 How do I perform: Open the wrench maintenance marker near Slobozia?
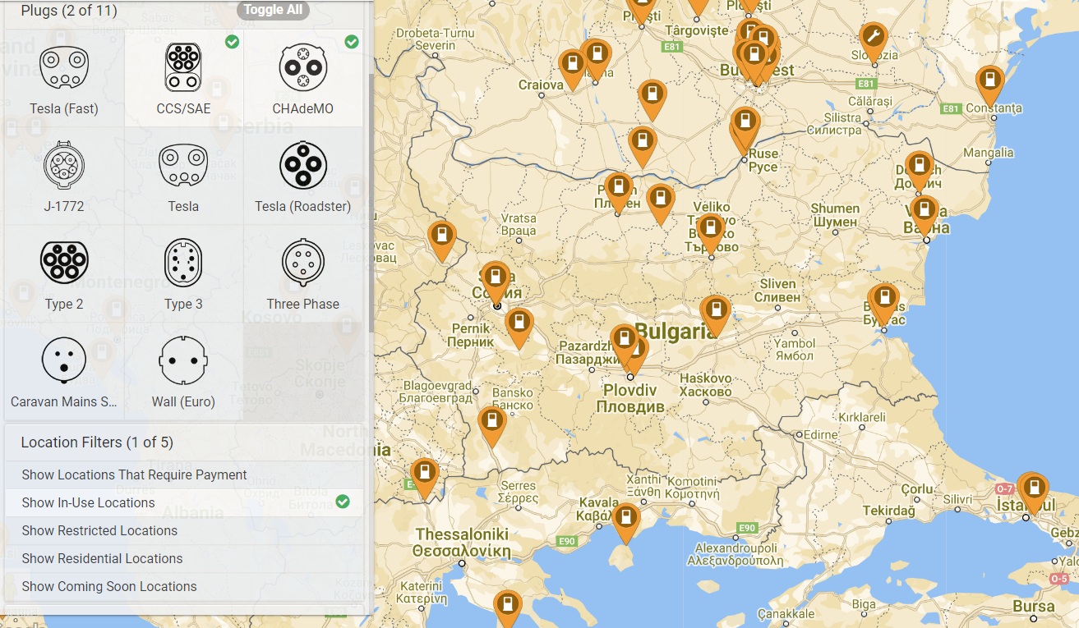pos(873,39)
